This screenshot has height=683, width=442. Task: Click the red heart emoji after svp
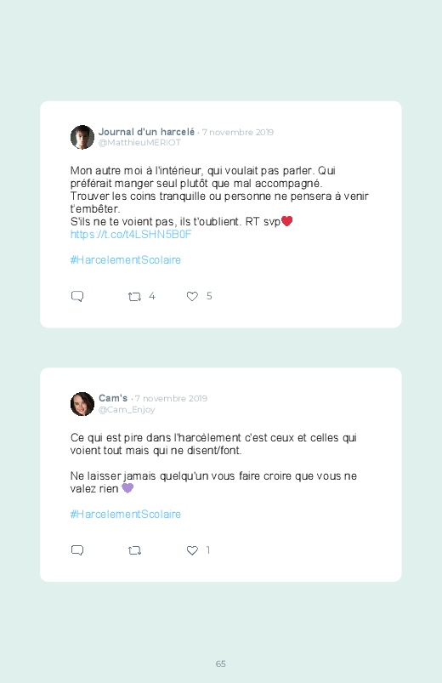pos(287,221)
